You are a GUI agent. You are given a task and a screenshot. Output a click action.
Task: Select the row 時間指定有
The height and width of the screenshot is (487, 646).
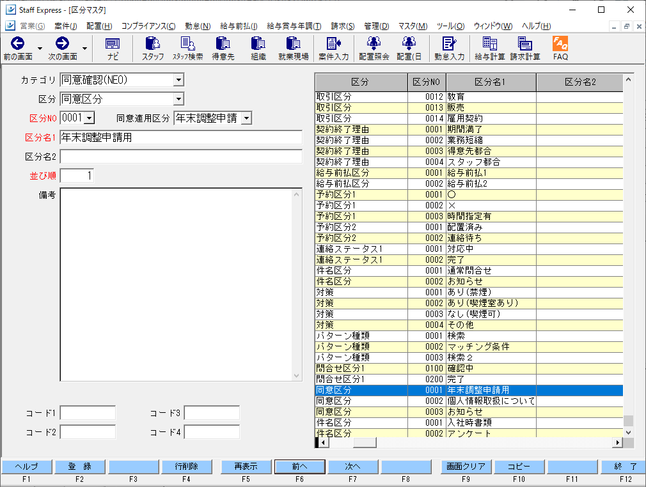[x=469, y=216]
